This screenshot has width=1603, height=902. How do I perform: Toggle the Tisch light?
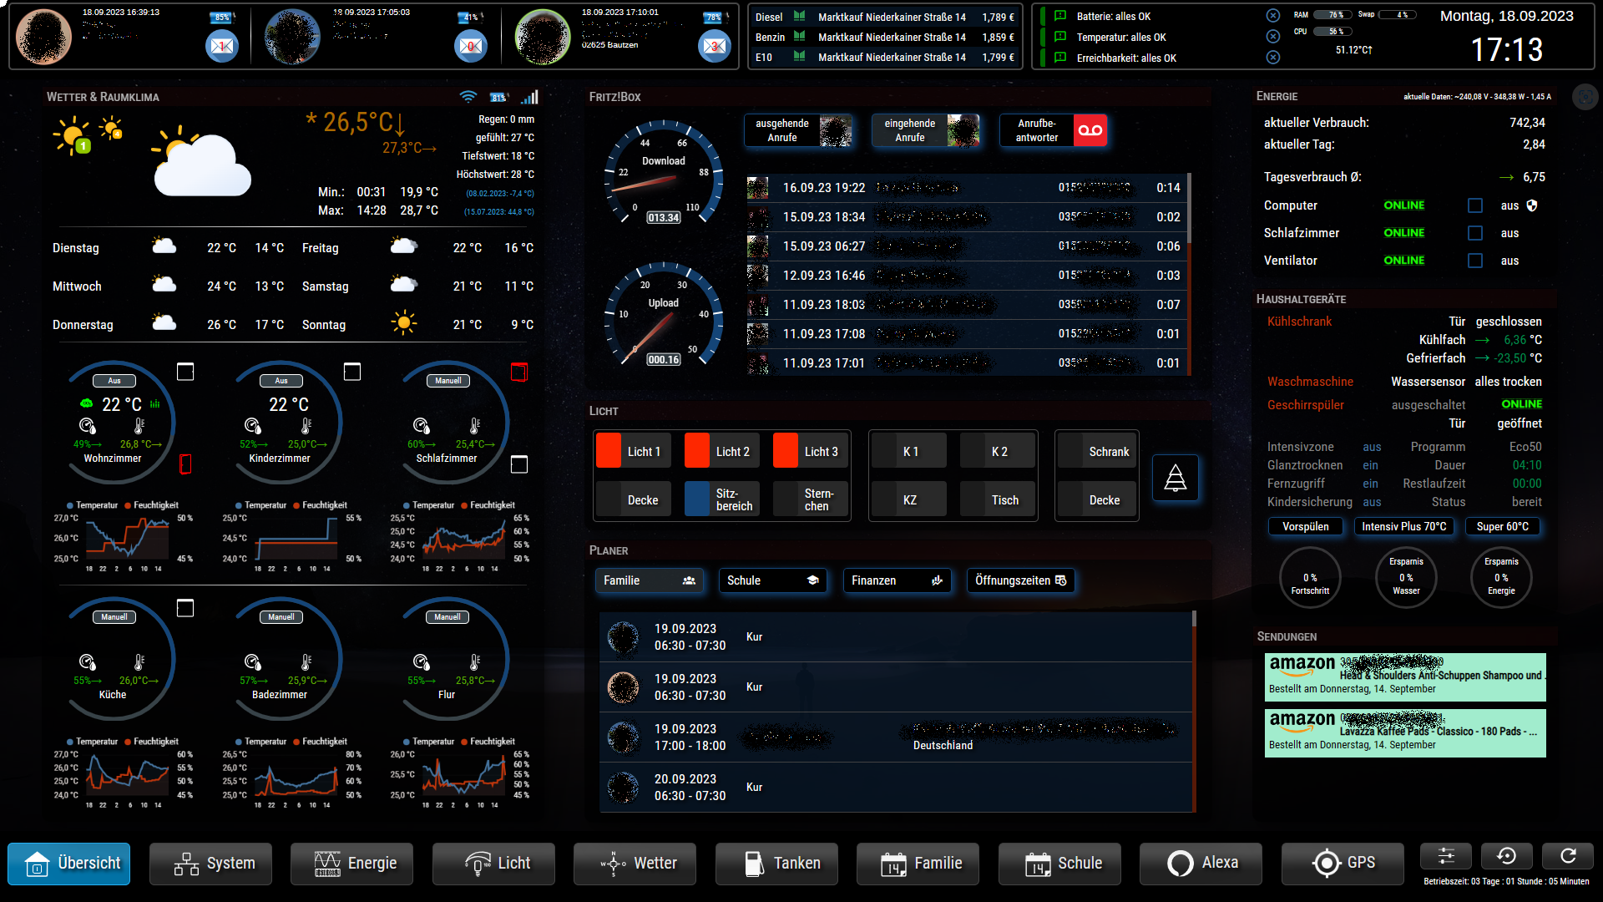998,499
